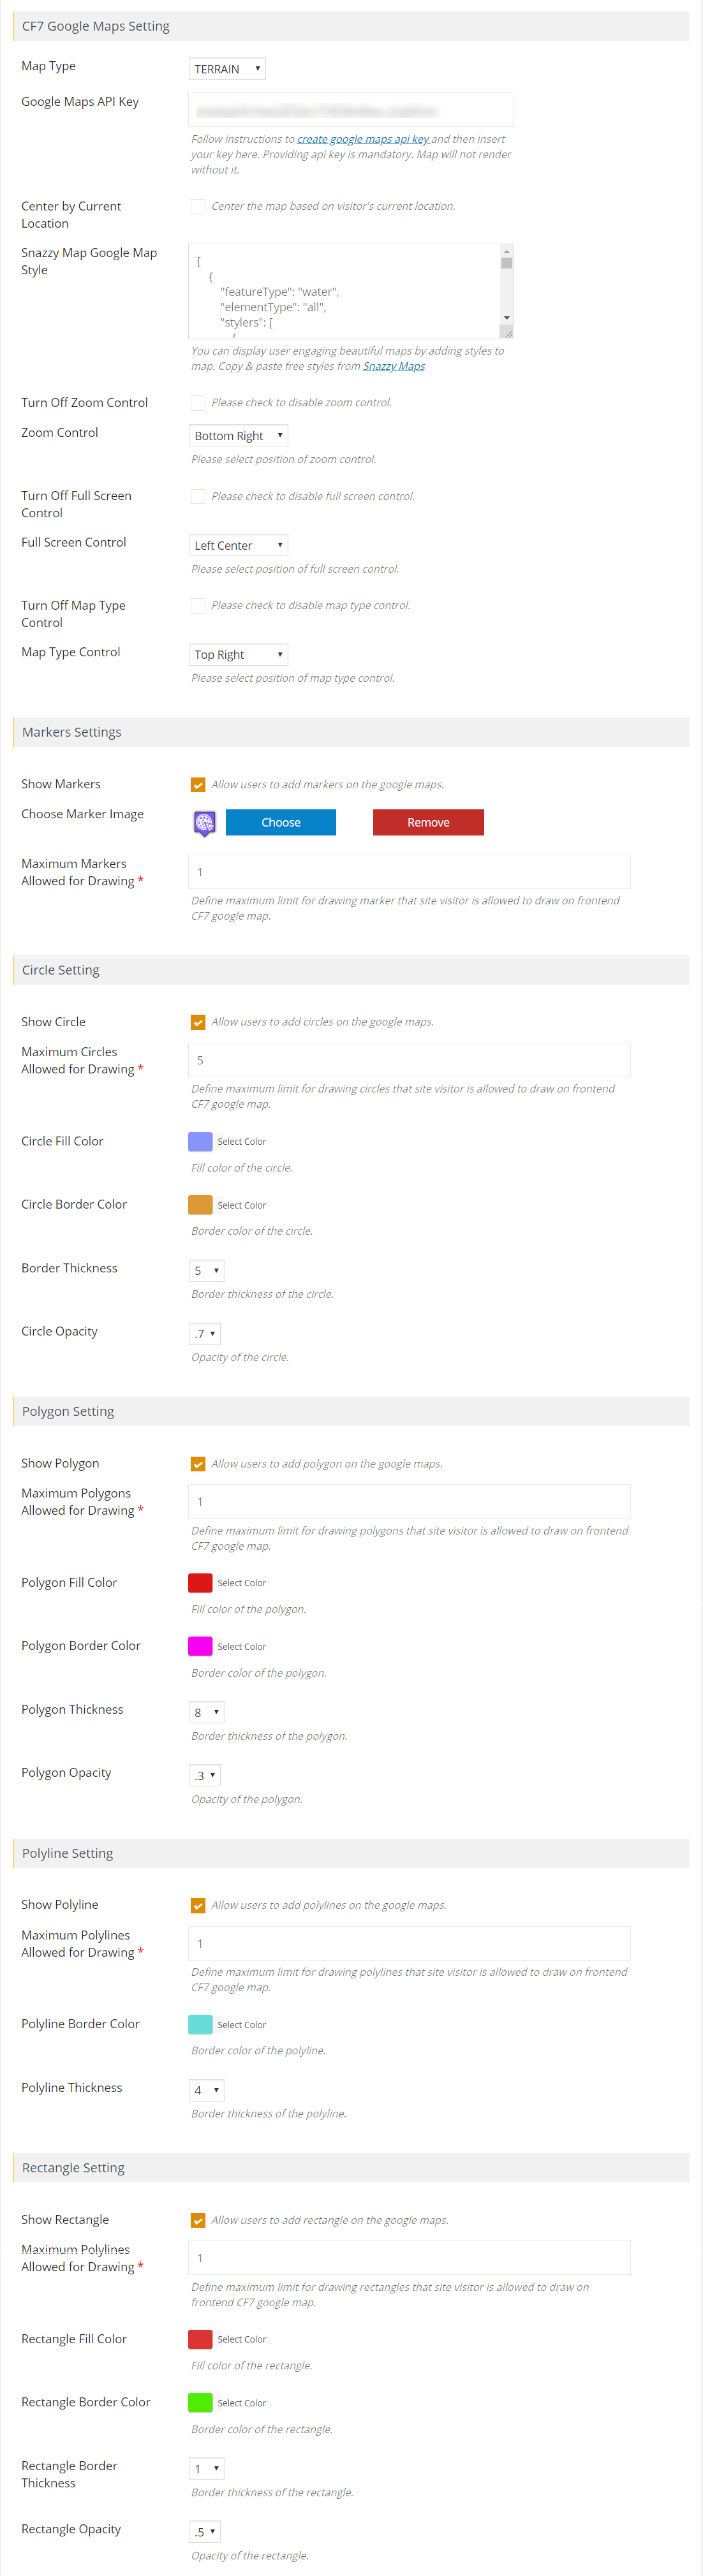Screen dimensions: 703x2576
Task: Focus the Google Maps API Key field
Action: click(351, 110)
